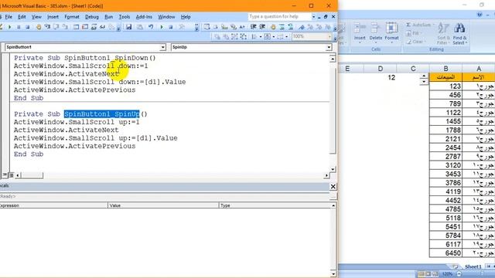
Task: Click the Step Over icon
Action: point(56,27)
